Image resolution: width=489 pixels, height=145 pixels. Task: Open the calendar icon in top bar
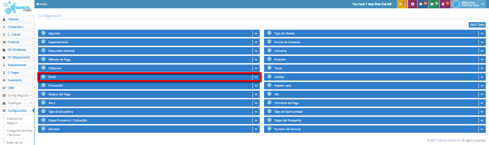[413, 4]
